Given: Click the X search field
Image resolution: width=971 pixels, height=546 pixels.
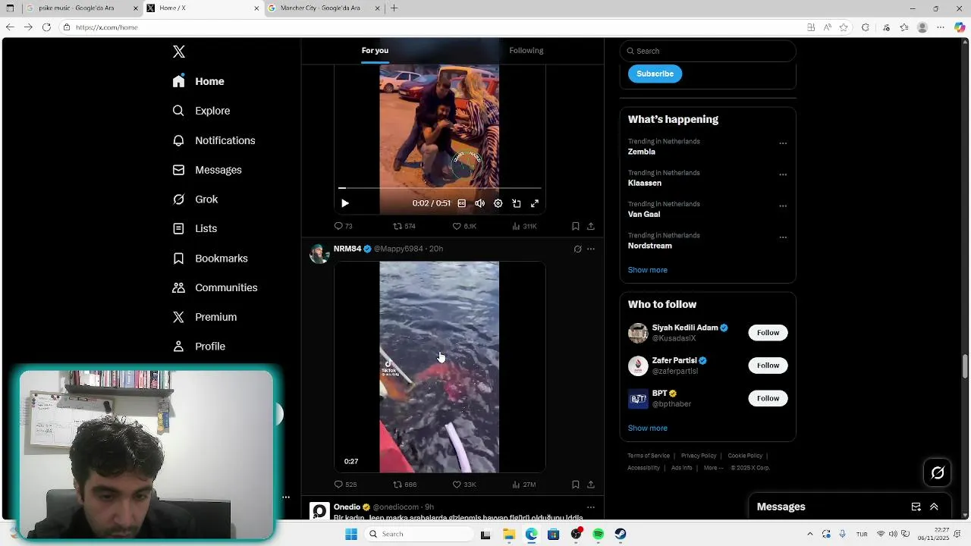Looking at the screenshot, I should click(x=708, y=51).
